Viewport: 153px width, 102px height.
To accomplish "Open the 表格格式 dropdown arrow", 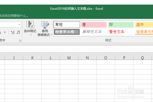I will pyautogui.click(x=51, y=35).
